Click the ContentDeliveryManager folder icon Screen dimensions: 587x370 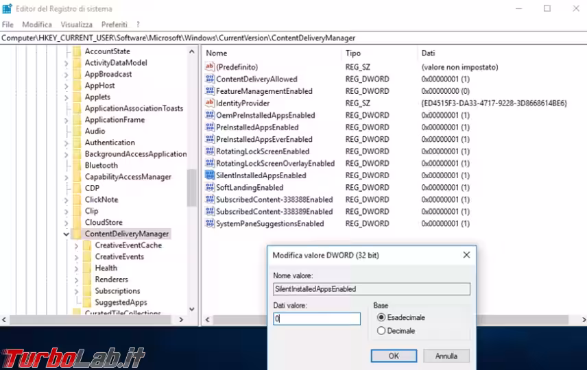tap(77, 234)
